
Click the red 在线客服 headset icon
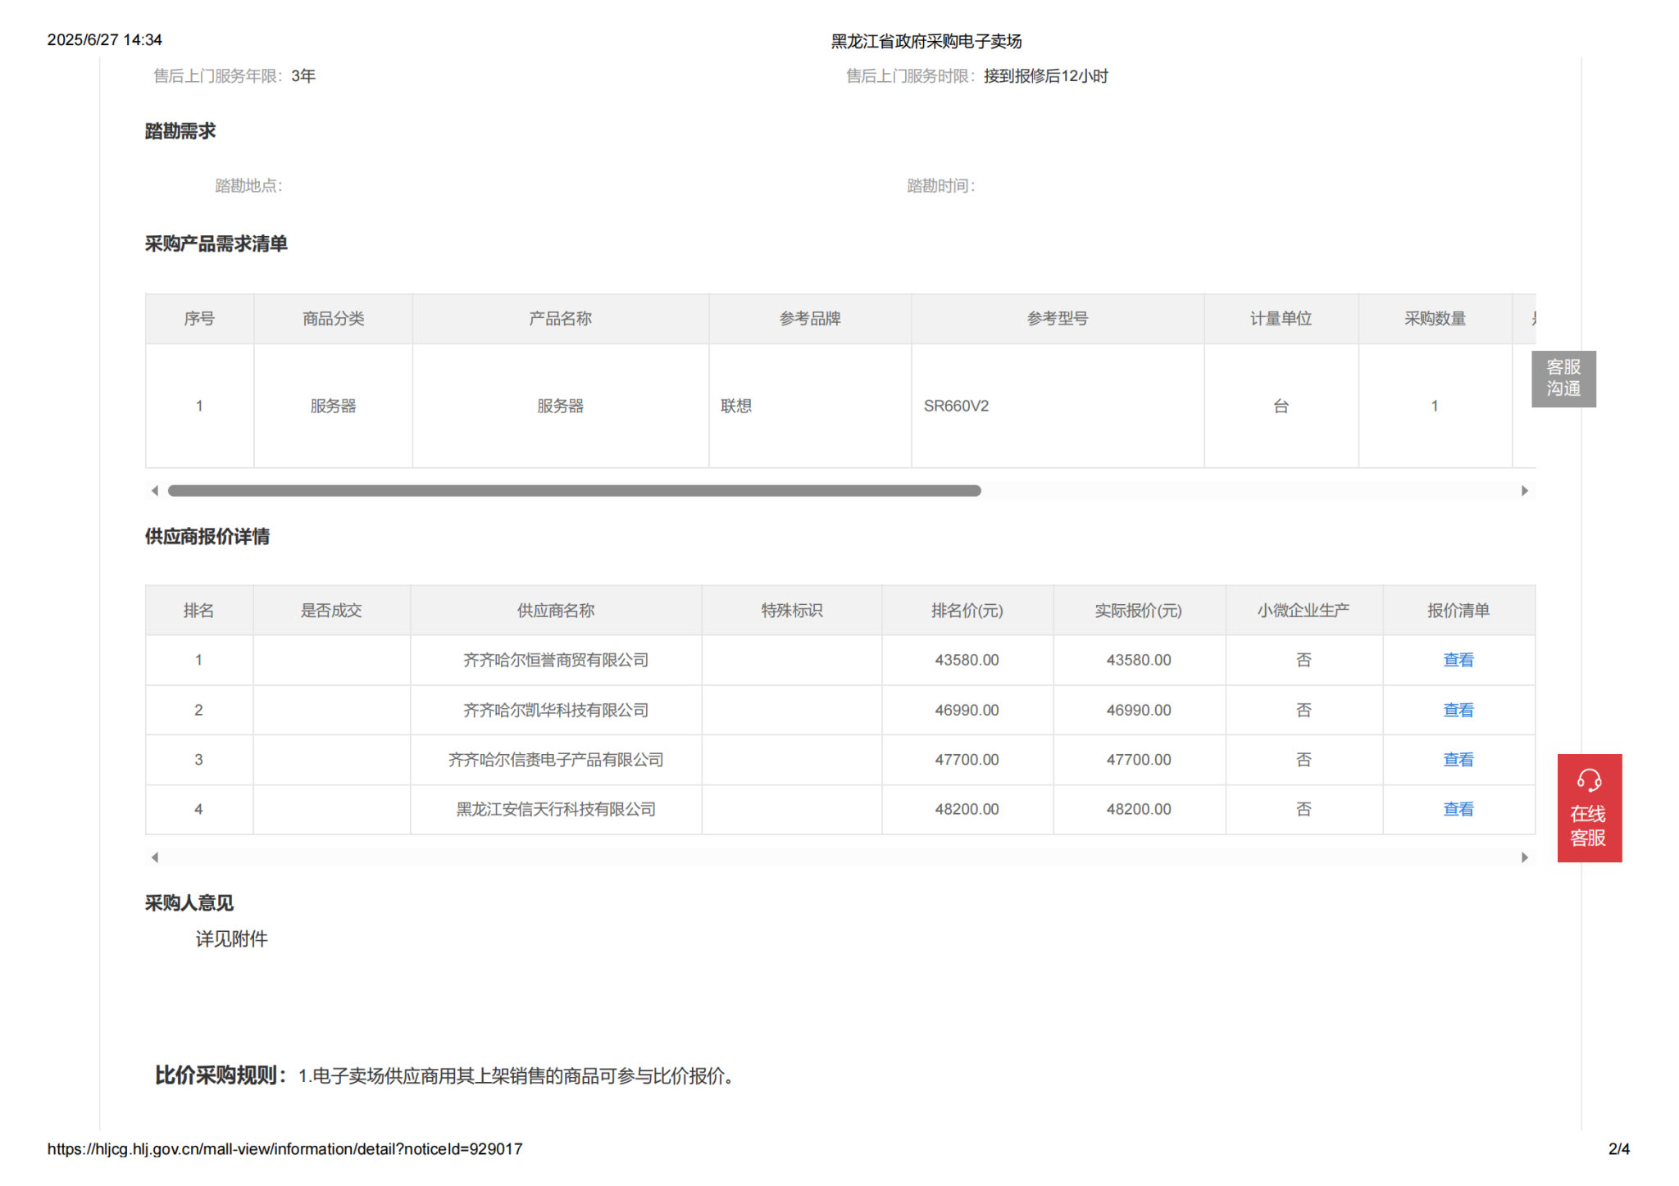pos(1588,780)
